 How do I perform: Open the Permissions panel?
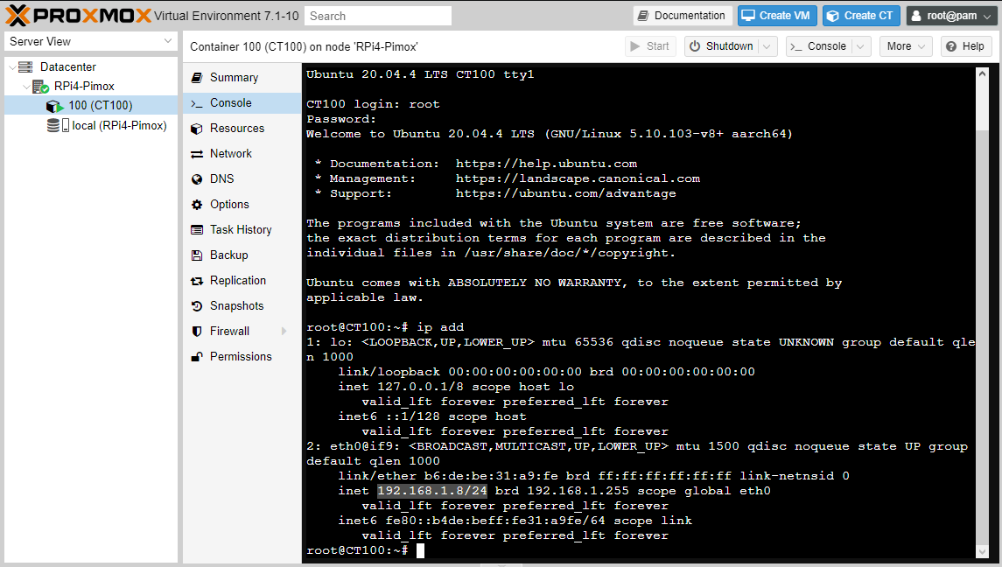tap(239, 356)
